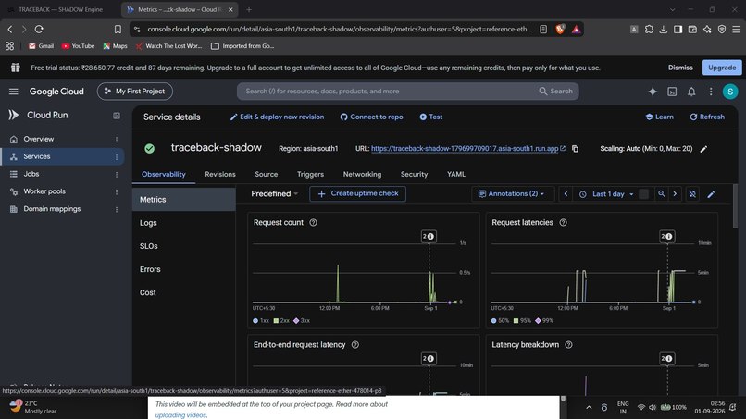Viewport: 746px width, 419px height.
Task: Open the Annotations (2) dropdown
Action: tap(512, 193)
